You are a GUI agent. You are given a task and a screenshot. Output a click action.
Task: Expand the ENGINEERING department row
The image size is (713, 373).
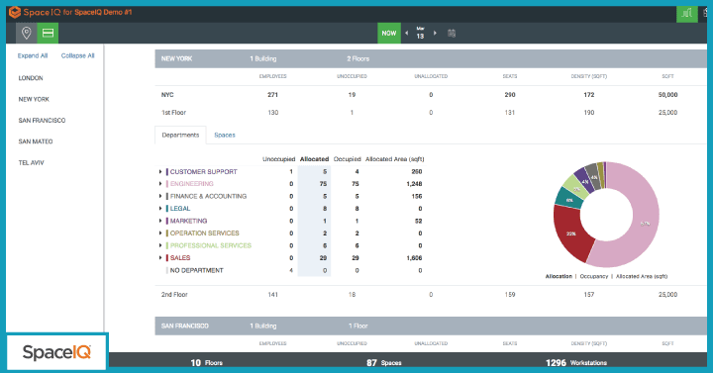[x=160, y=184]
